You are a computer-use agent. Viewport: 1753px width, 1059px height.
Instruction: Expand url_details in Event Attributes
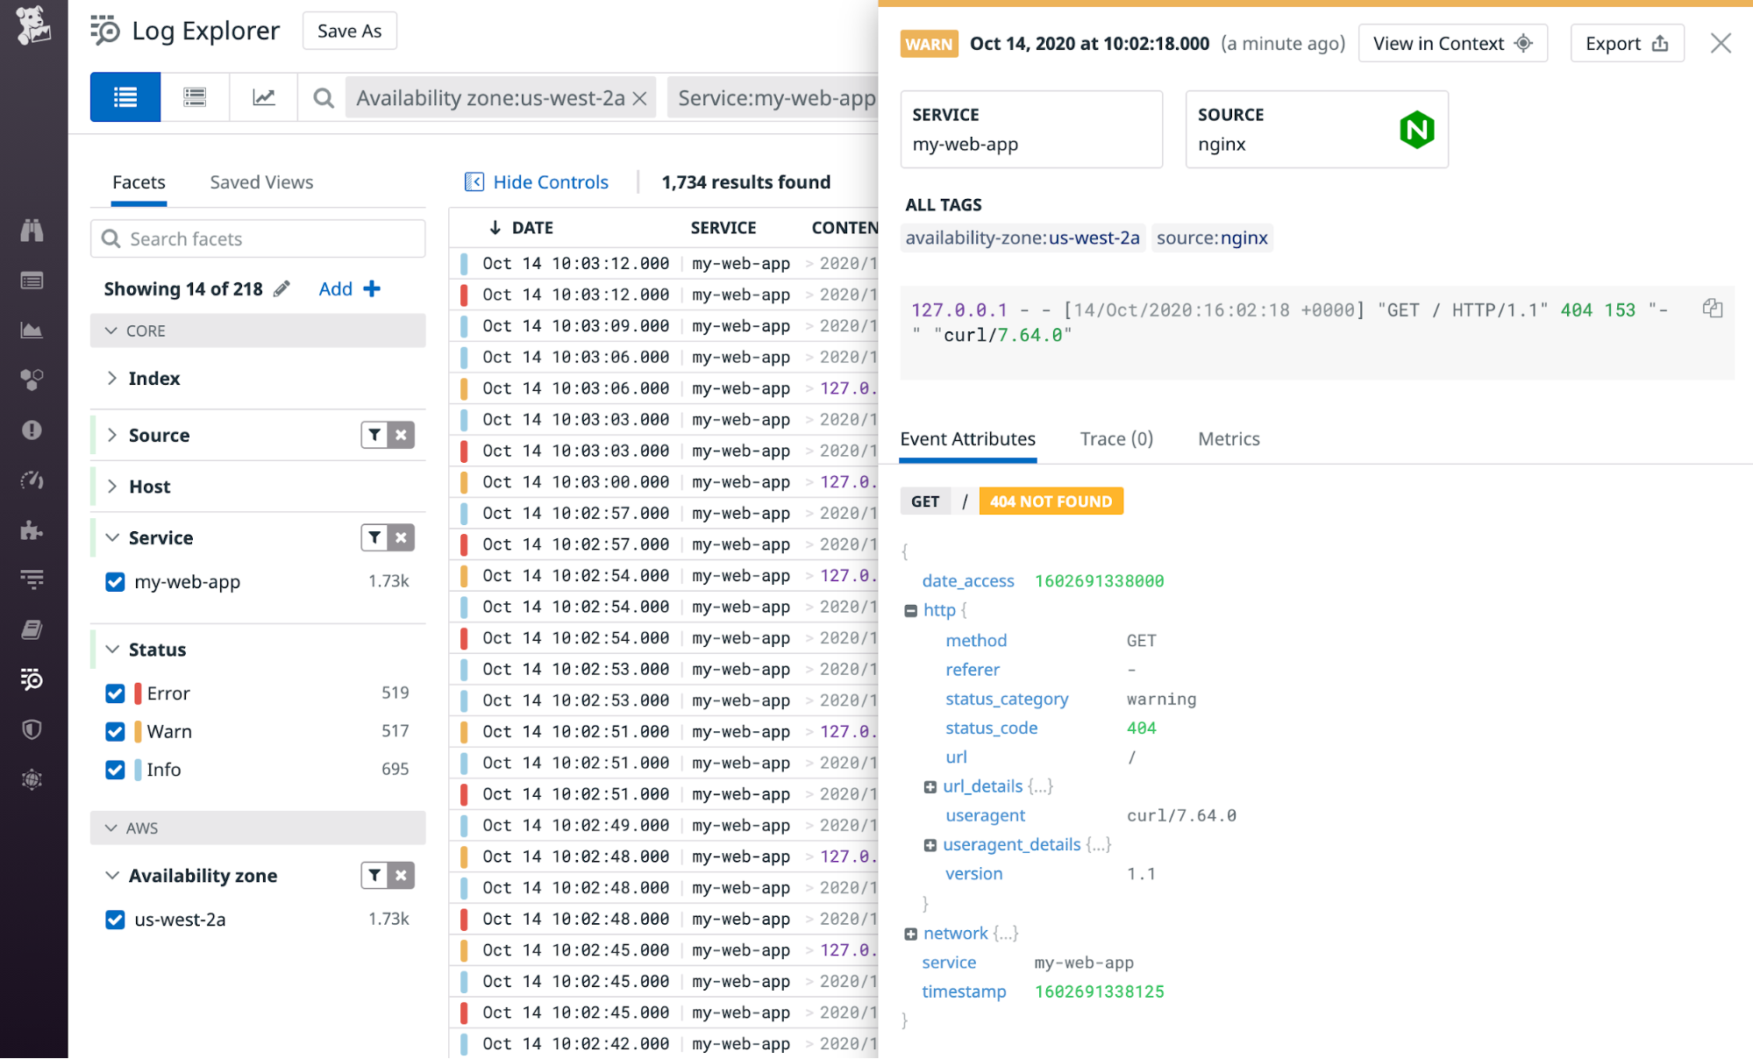930,786
